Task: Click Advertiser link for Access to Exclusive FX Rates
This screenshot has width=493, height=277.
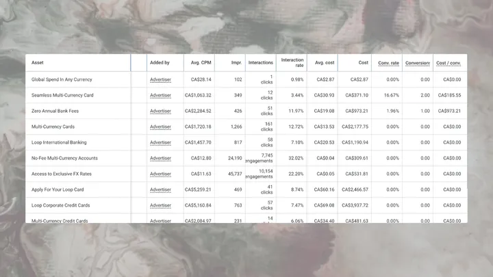Action: point(160,174)
